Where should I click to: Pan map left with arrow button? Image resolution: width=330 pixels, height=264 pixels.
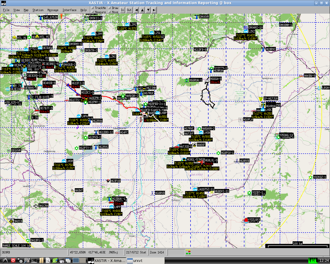tap(136, 10)
